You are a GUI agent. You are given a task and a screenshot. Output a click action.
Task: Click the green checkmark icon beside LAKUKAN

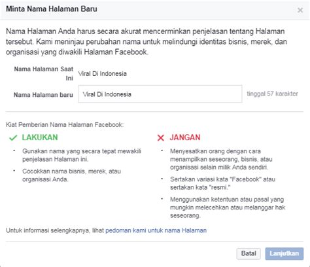point(13,137)
